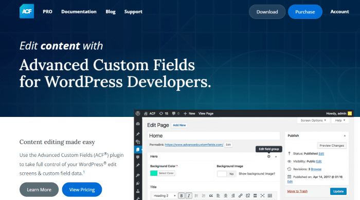
Task: Open the Account link
Action: point(339,12)
